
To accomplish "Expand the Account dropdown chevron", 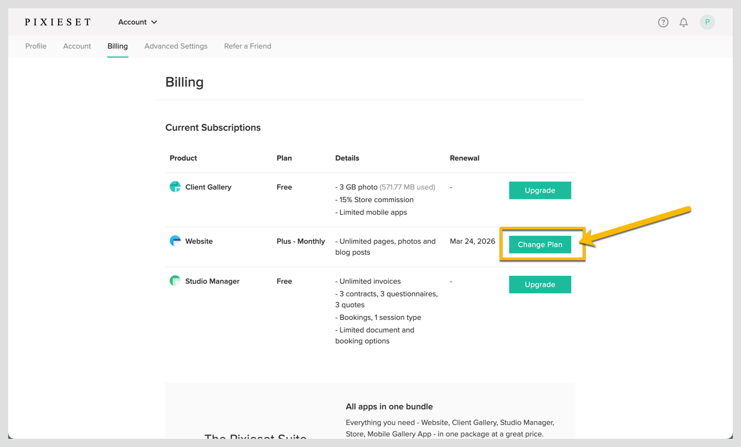I will [155, 22].
